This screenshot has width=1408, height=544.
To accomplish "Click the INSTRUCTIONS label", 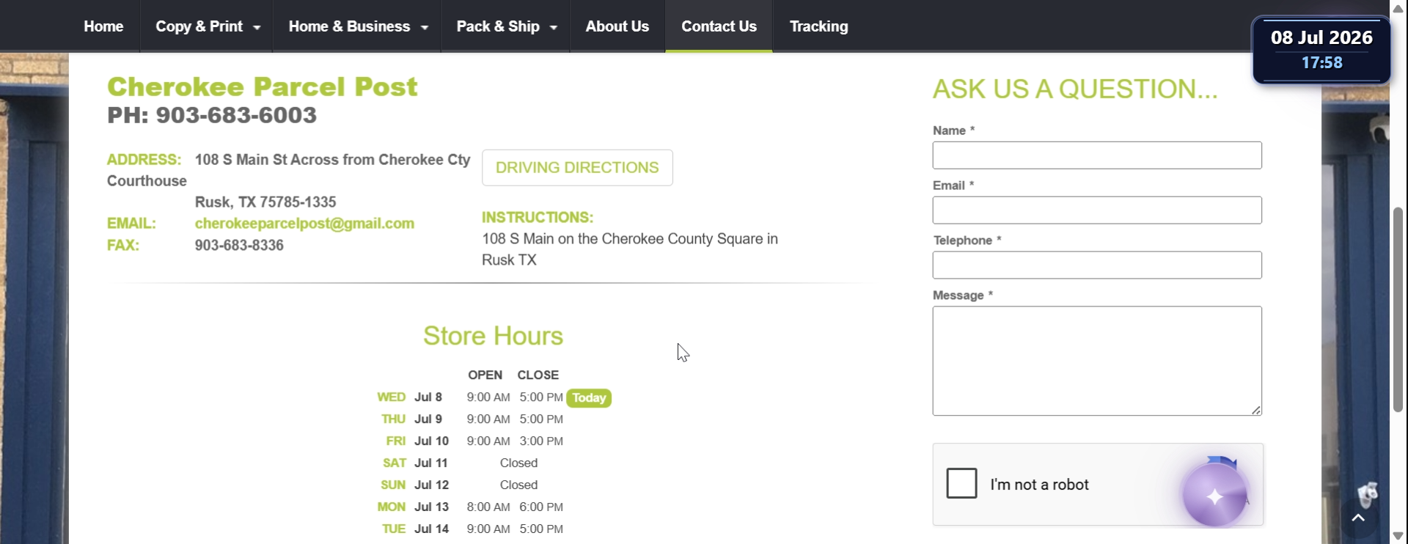I will [x=538, y=218].
